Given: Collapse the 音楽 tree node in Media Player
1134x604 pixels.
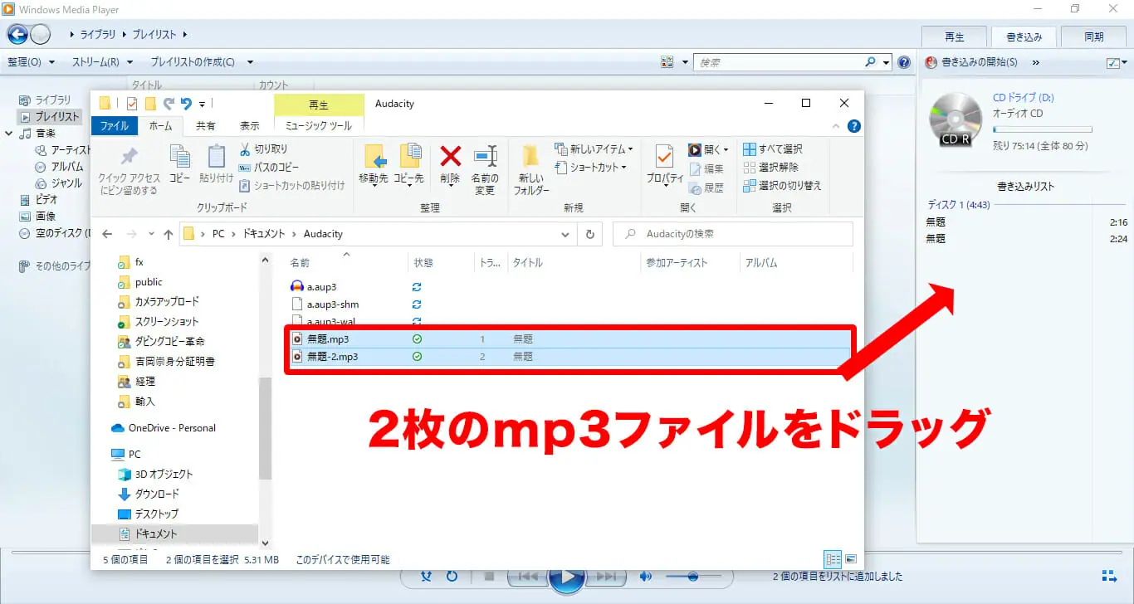Looking at the screenshot, I should [x=9, y=133].
